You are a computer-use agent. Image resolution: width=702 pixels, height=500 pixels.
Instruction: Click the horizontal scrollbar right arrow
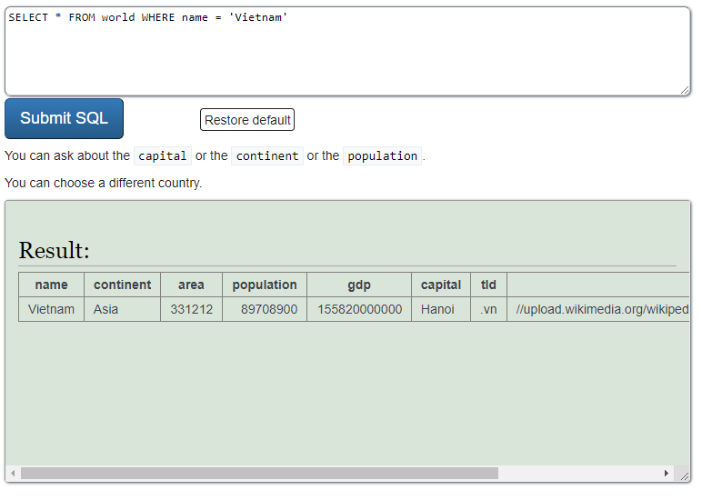pyautogui.click(x=667, y=474)
